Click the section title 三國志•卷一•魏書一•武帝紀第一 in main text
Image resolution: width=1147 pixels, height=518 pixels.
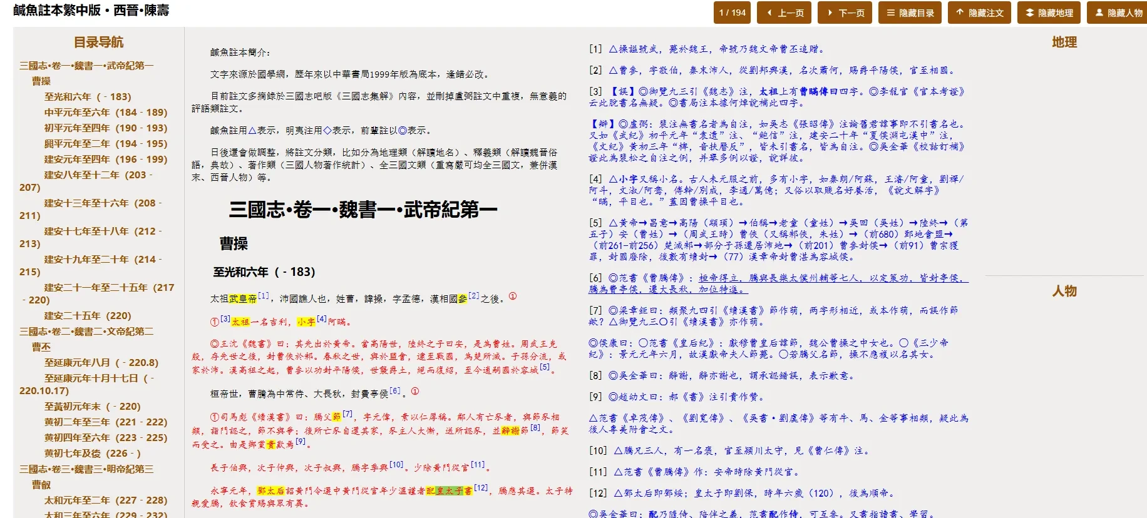363,210
